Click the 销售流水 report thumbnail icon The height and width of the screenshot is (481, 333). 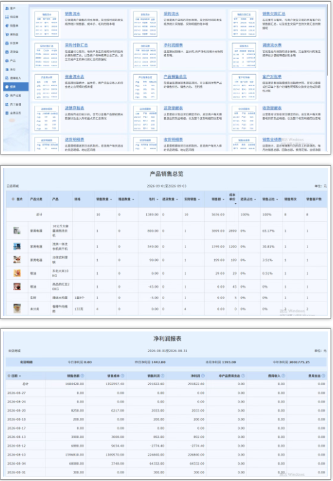tap(46, 24)
